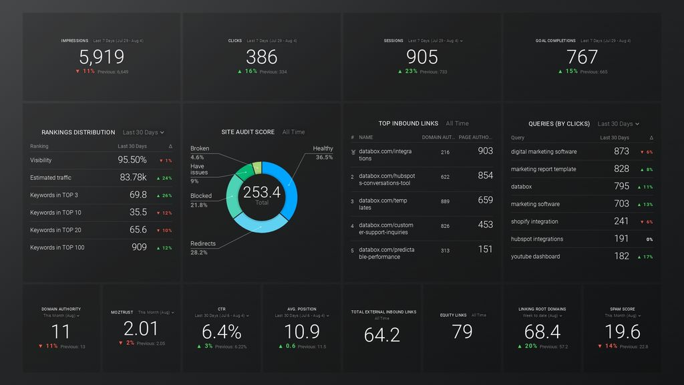This screenshot has height=385, width=684.
Task: Select the digital marketing software query
Action: click(x=582, y=152)
